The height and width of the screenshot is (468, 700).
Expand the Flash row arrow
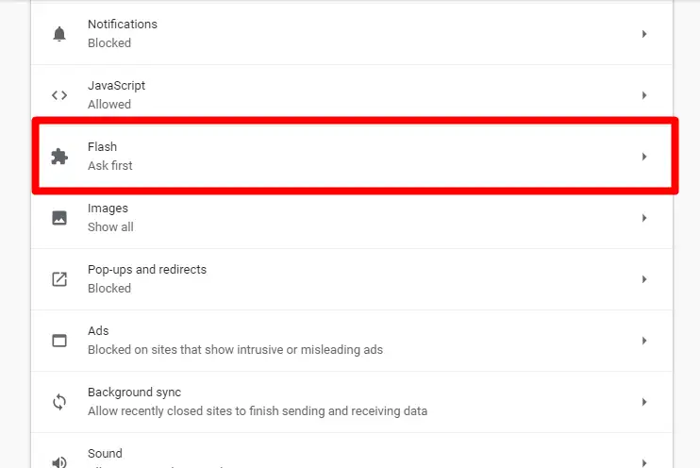pyautogui.click(x=644, y=157)
